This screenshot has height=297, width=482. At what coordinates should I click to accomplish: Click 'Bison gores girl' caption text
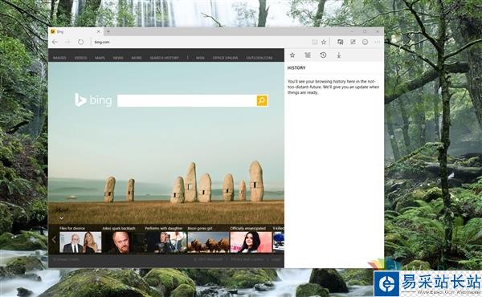[x=200, y=229]
